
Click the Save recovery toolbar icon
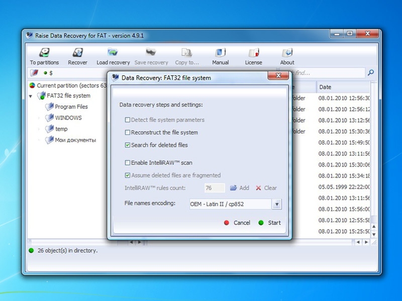[x=151, y=52]
